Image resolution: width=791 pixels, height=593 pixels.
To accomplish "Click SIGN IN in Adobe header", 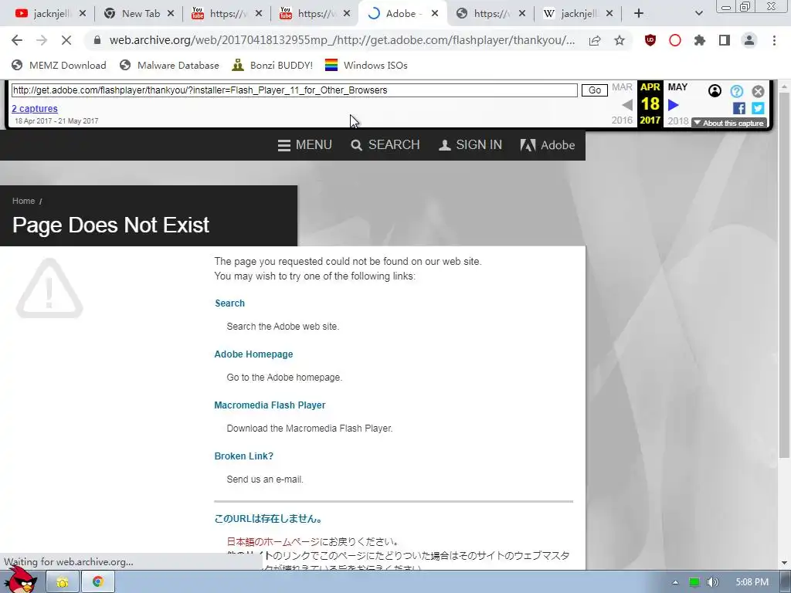I will [470, 145].
